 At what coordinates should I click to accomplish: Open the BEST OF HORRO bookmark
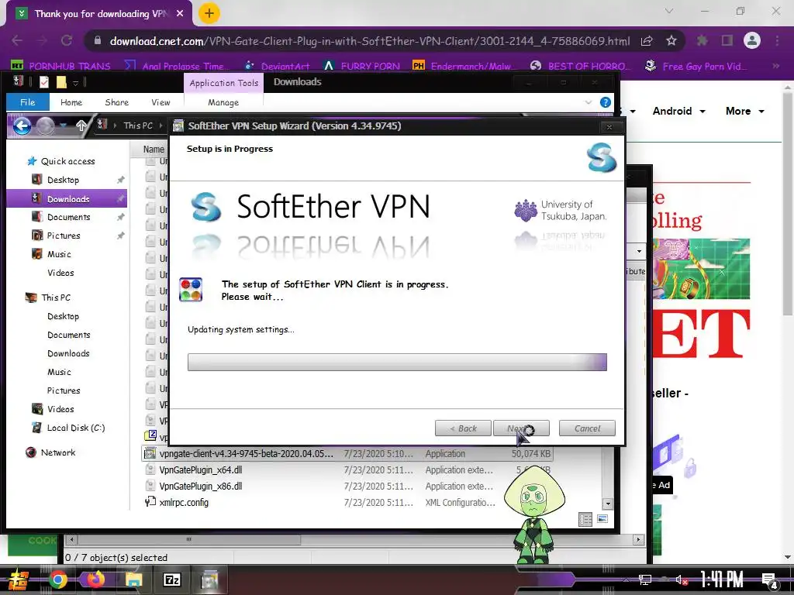580,66
